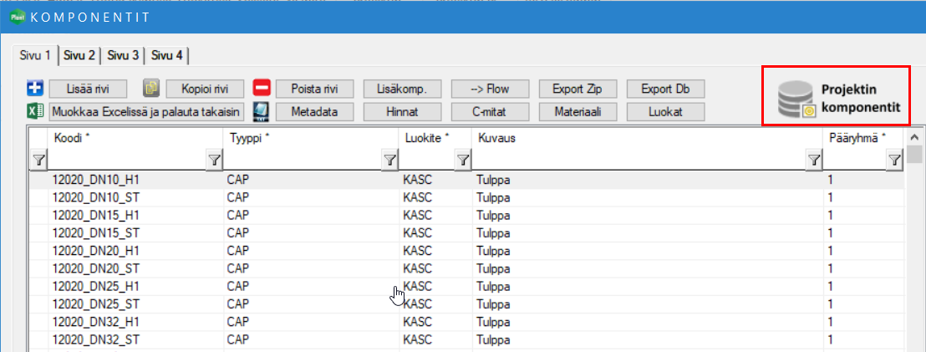Click KASC cell in row 12020_DN20_ST

435,268
